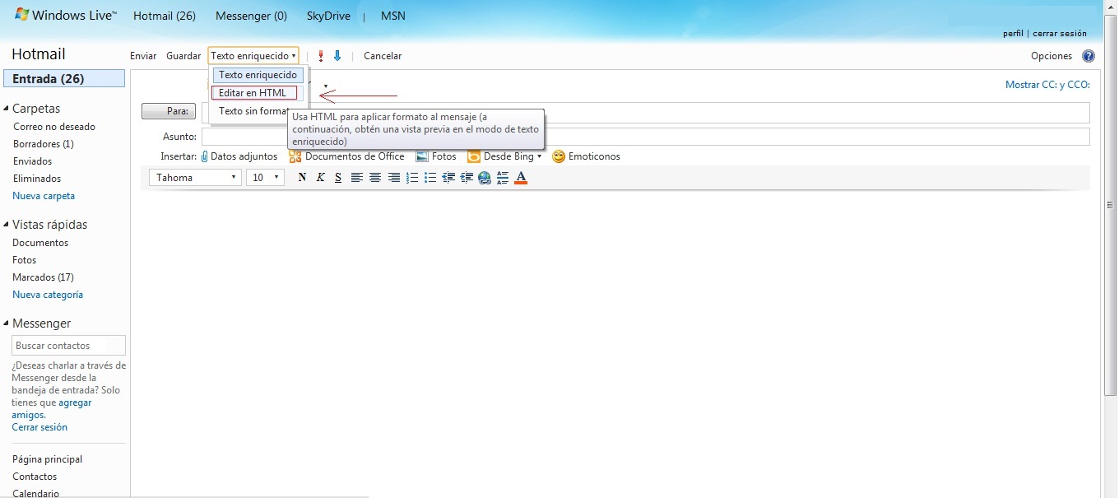Image resolution: width=1119 pixels, height=498 pixels.
Task: Click the Para: recipients button
Action: [169, 111]
